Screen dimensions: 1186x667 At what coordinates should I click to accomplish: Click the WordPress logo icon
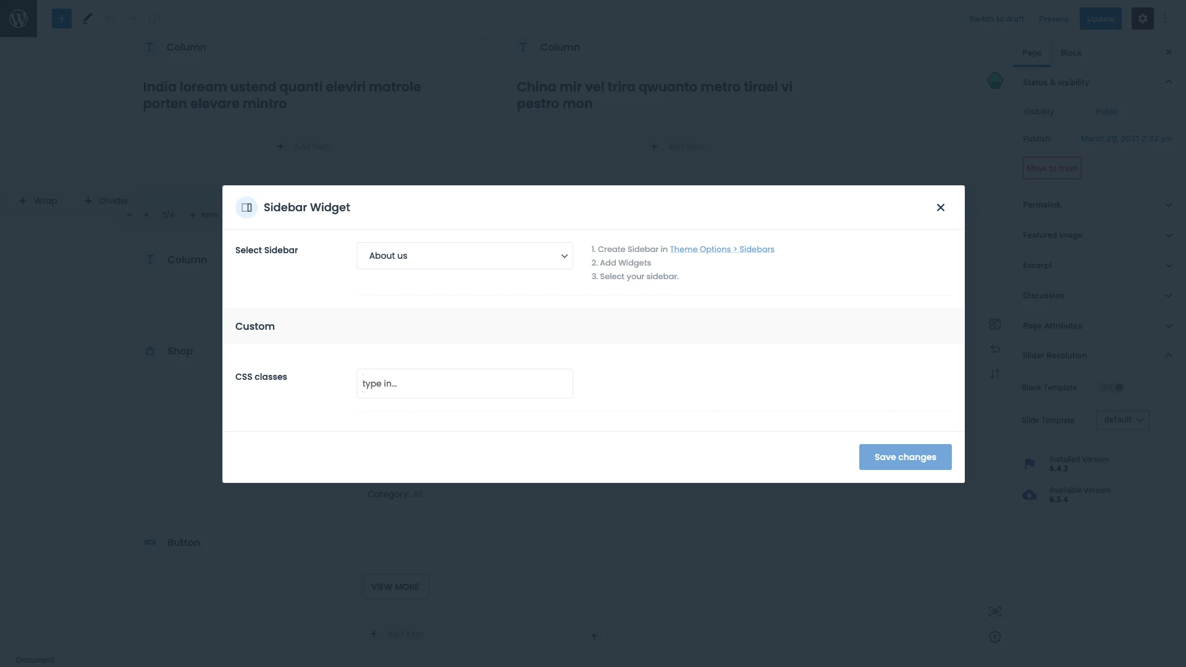tap(19, 19)
